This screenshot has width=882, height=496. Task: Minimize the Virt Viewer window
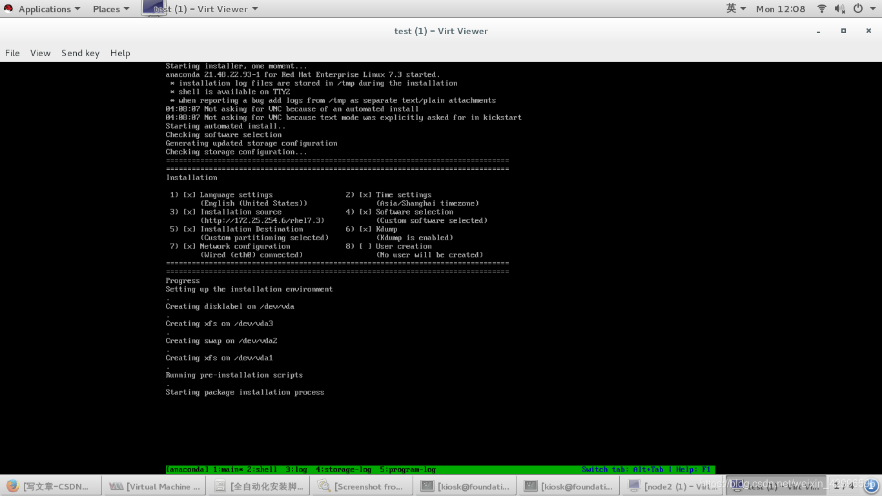(818, 31)
